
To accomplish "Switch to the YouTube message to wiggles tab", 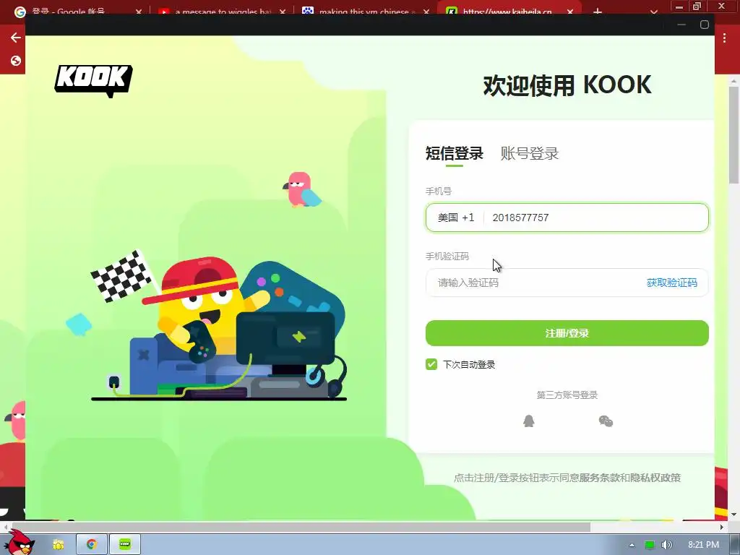I will click(222, 12).
